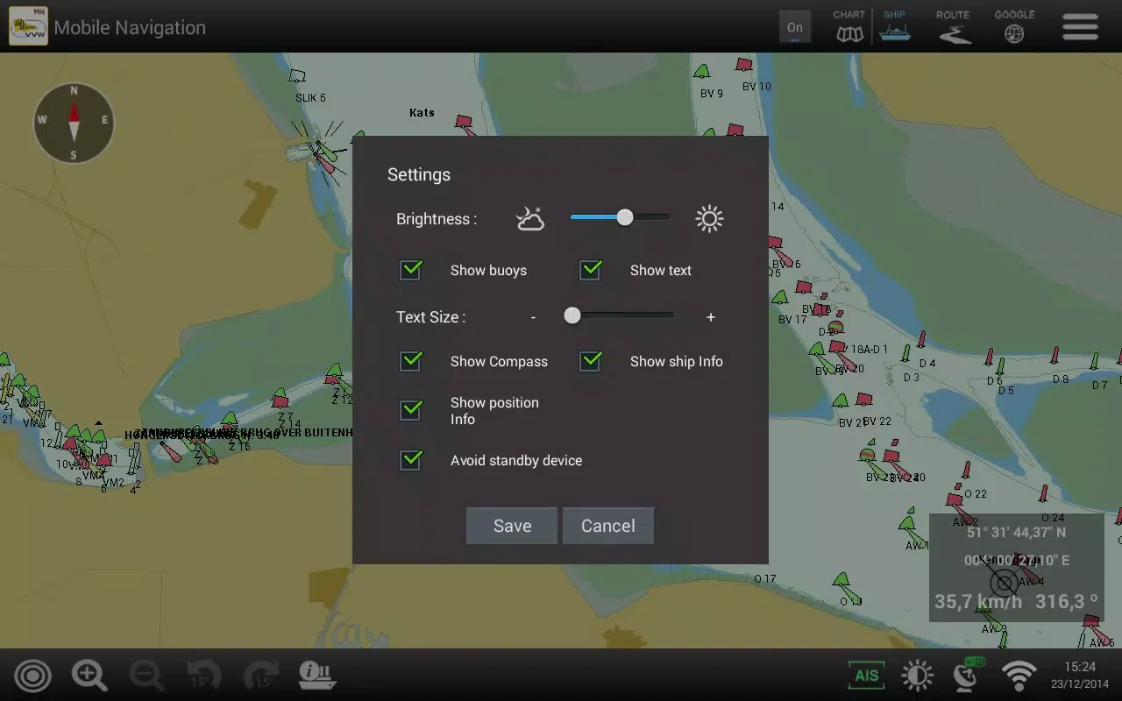
Task: Decrease text size with minus sign
Action: click(x=533, y=317)
